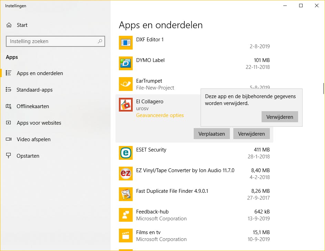Click the Apps en onderdelen page heading
This screenshot has width=325, height=251.
point(161,25)
